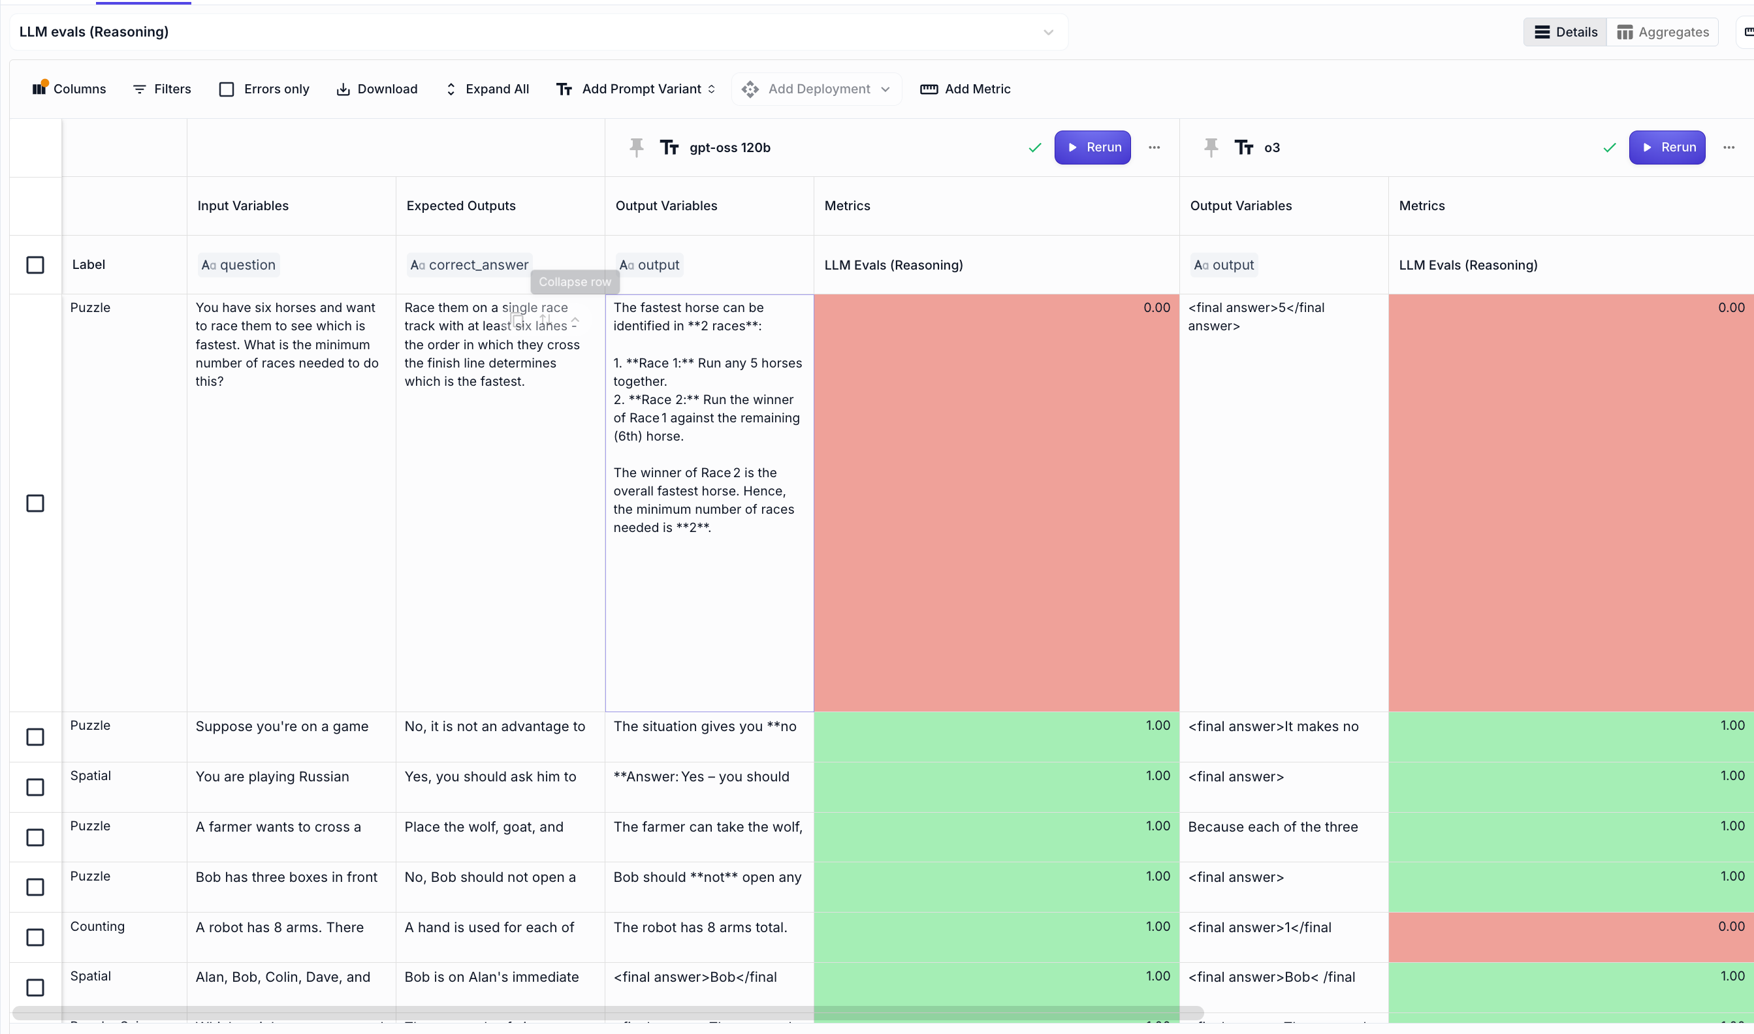Click Expand All rows

tap(487, 89)
